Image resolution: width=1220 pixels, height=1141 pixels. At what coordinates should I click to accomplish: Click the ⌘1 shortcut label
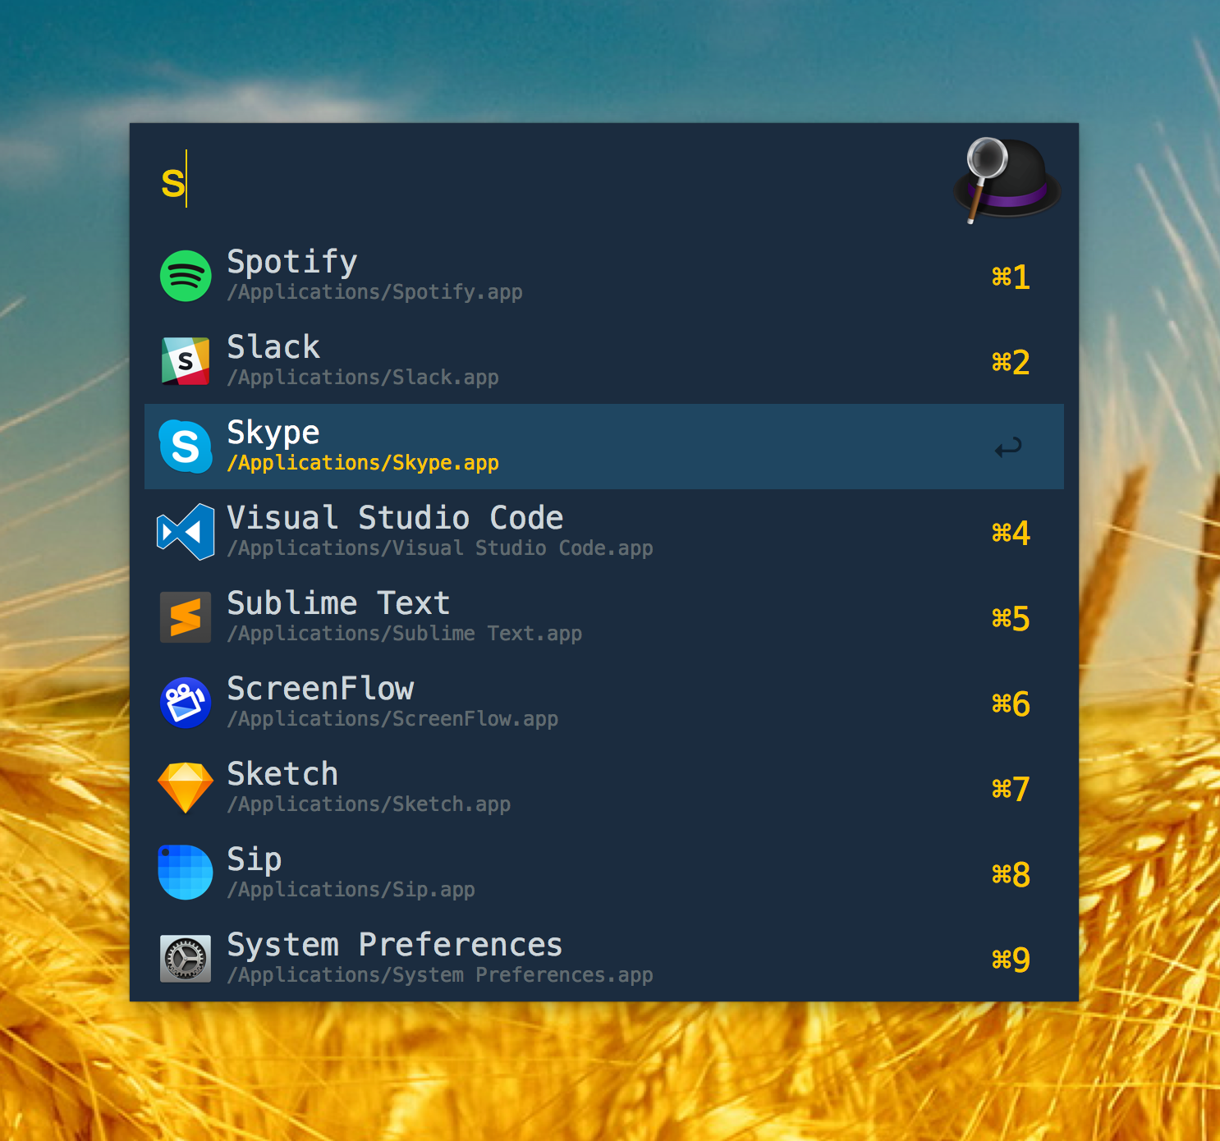1011,277
